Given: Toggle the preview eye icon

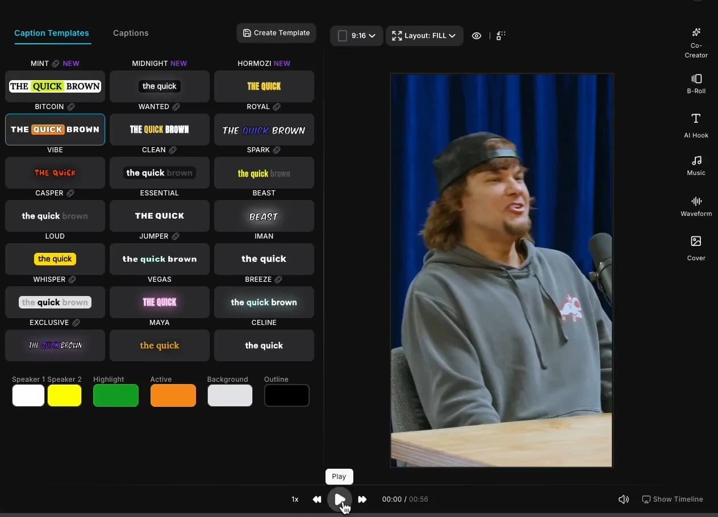Looking at the screenshot, I should [477, 35].
